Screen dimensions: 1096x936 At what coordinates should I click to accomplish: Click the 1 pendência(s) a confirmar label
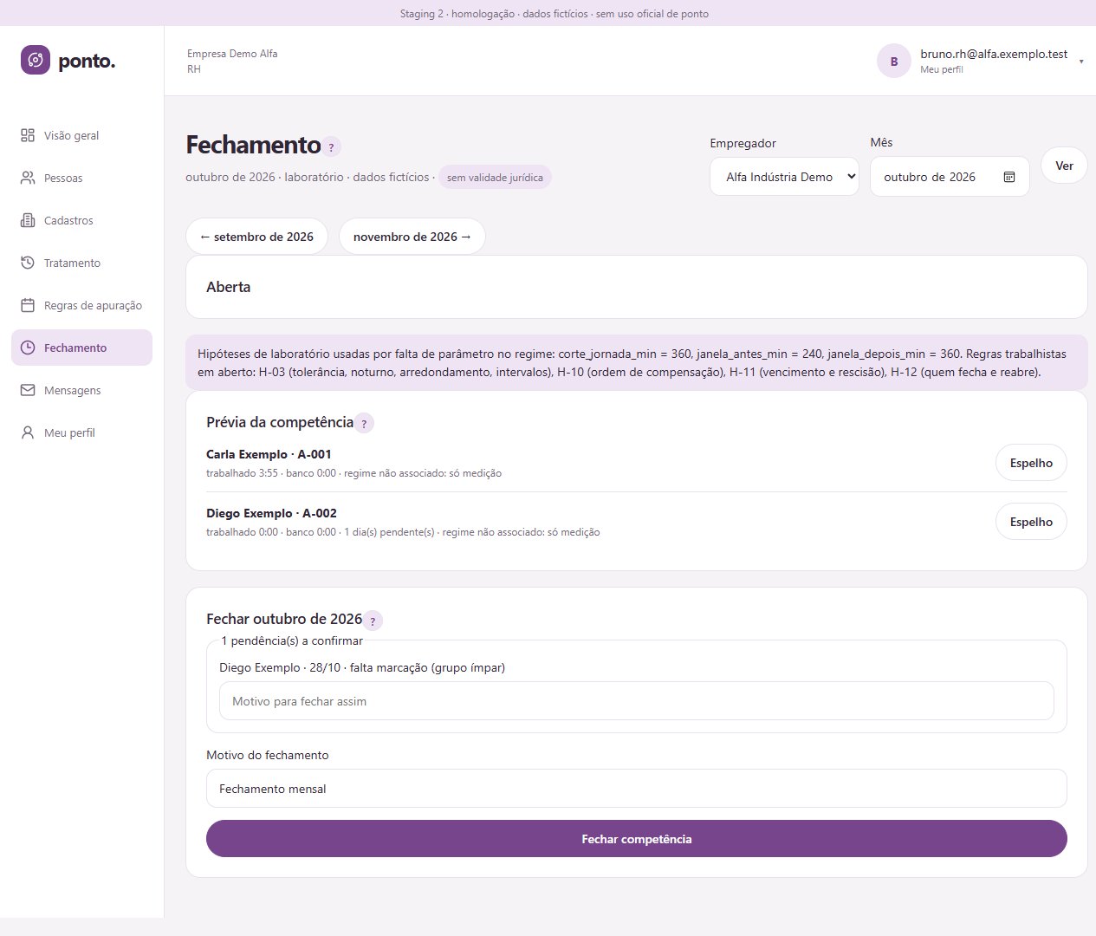coord(292,640)
